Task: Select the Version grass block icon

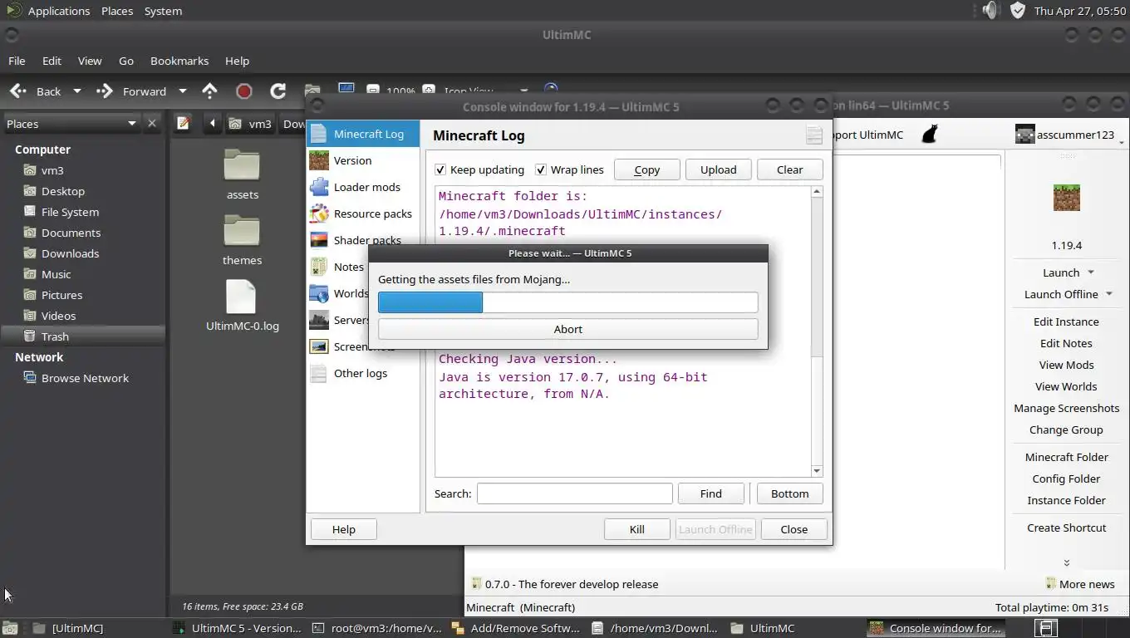Action: click(x=319, y=160)
